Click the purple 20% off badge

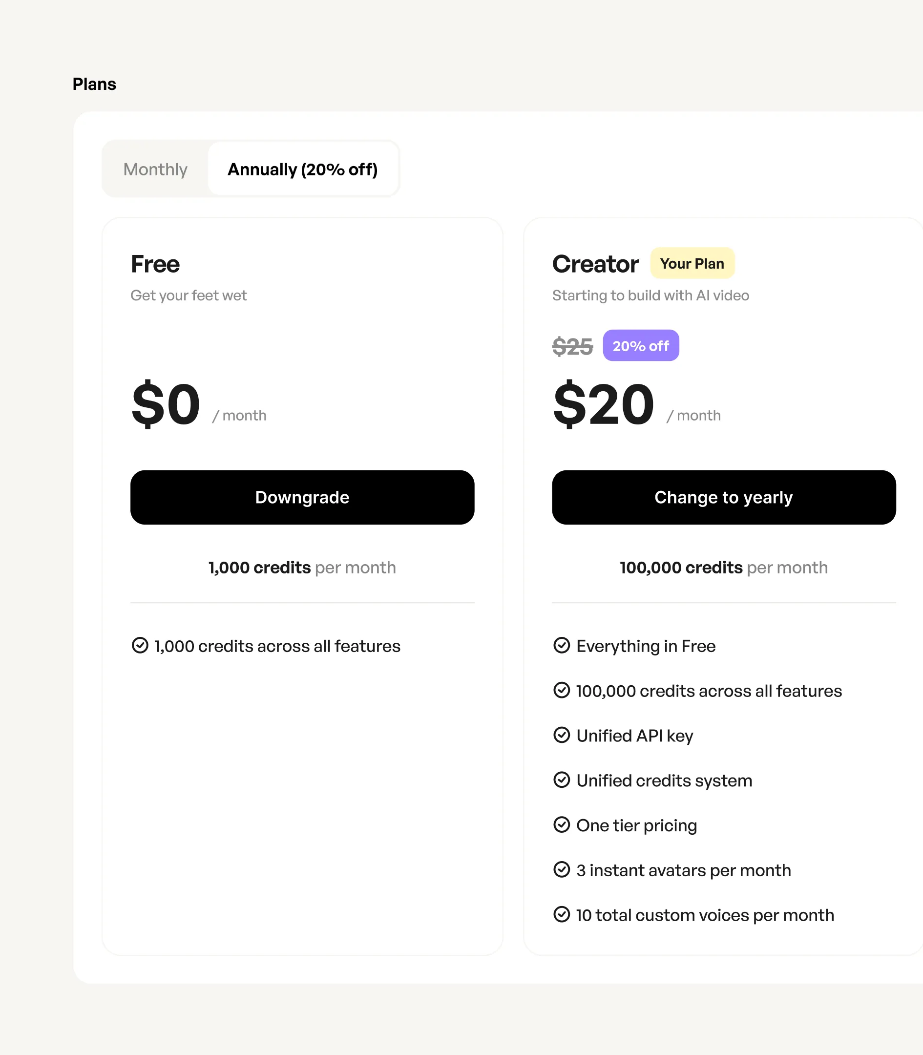tap(641, 346)
